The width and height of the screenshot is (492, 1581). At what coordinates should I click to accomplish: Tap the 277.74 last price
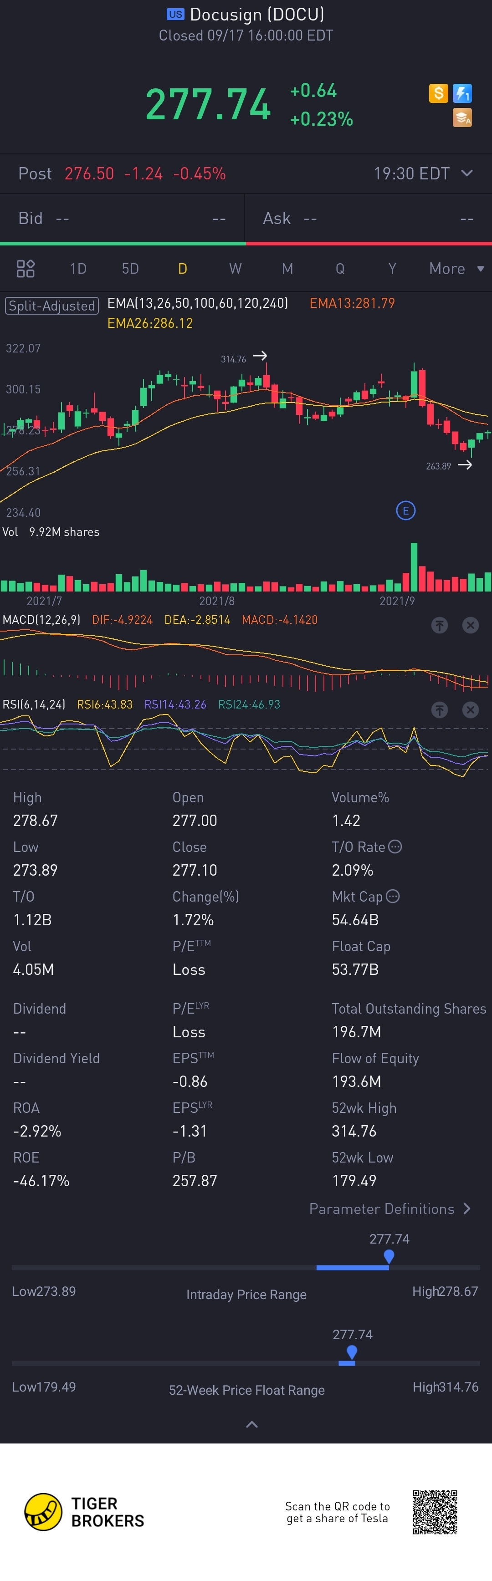(208, 104)
